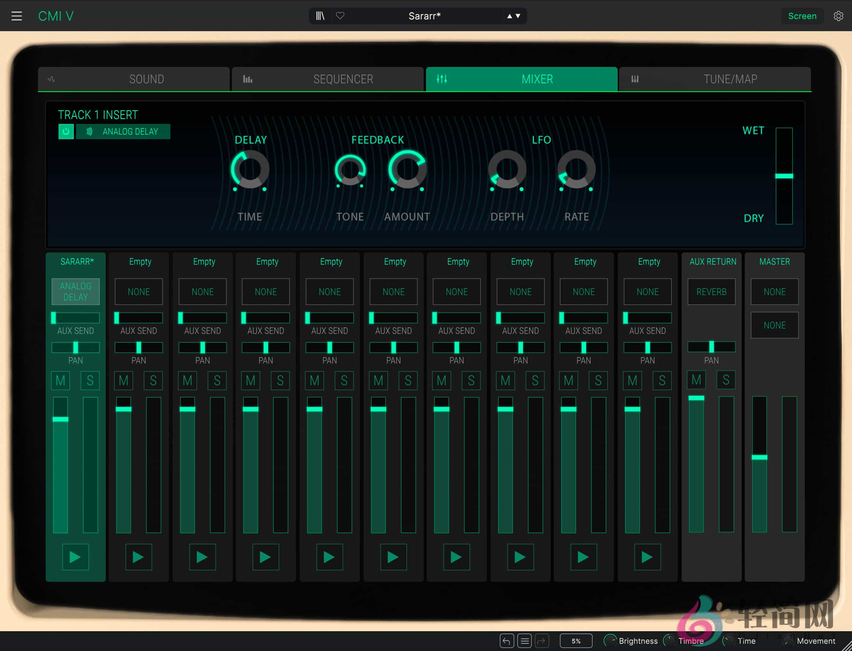The image size is (852, 651).
Task: Favorite the Sararr preset with the heart icon
Action: click(x=340, y=16)
